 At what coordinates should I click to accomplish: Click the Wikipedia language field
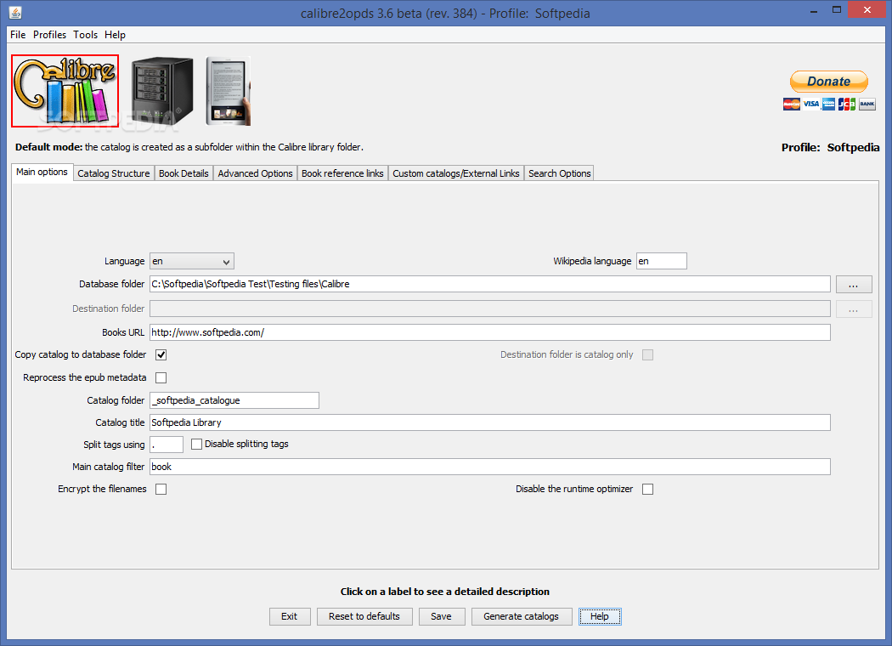click(661, 261)
